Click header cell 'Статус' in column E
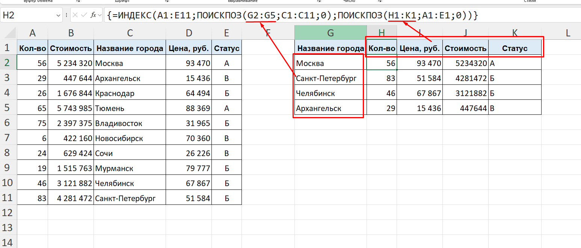Image resolution: width=581 pixels, height=248 pixels. [226, 48]
